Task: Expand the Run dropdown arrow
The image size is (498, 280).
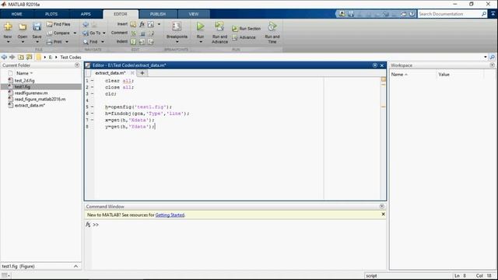Action: (x=201, y=42)
